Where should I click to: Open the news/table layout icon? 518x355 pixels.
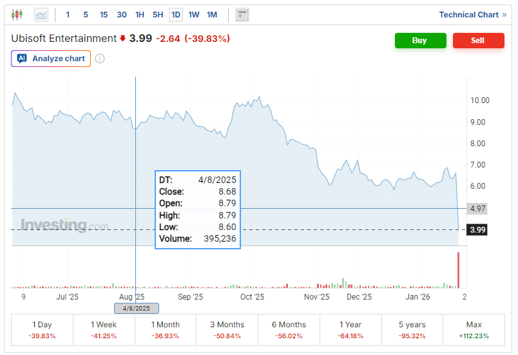coord(242,15)
